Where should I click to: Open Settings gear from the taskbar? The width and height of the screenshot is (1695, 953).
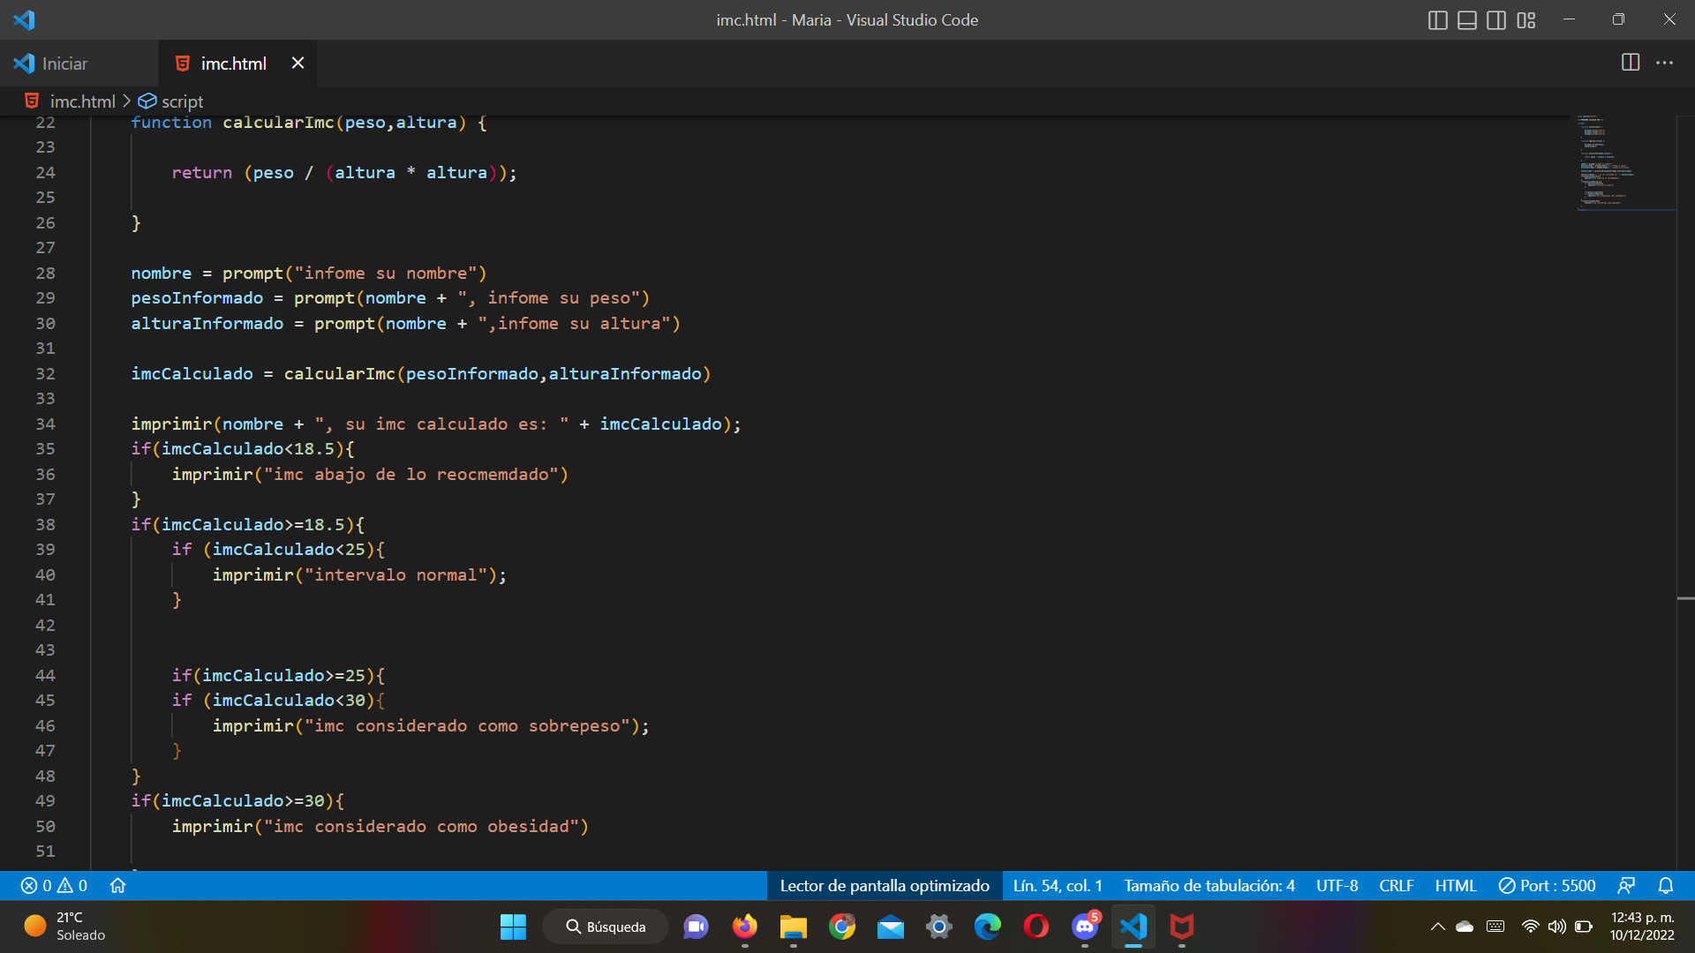coord(939,927)
